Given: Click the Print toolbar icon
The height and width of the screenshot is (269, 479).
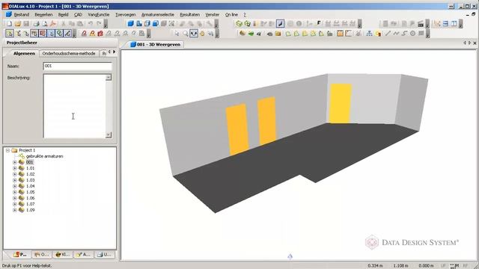Looking at the screenshot, I should click(x=37, y=24).
